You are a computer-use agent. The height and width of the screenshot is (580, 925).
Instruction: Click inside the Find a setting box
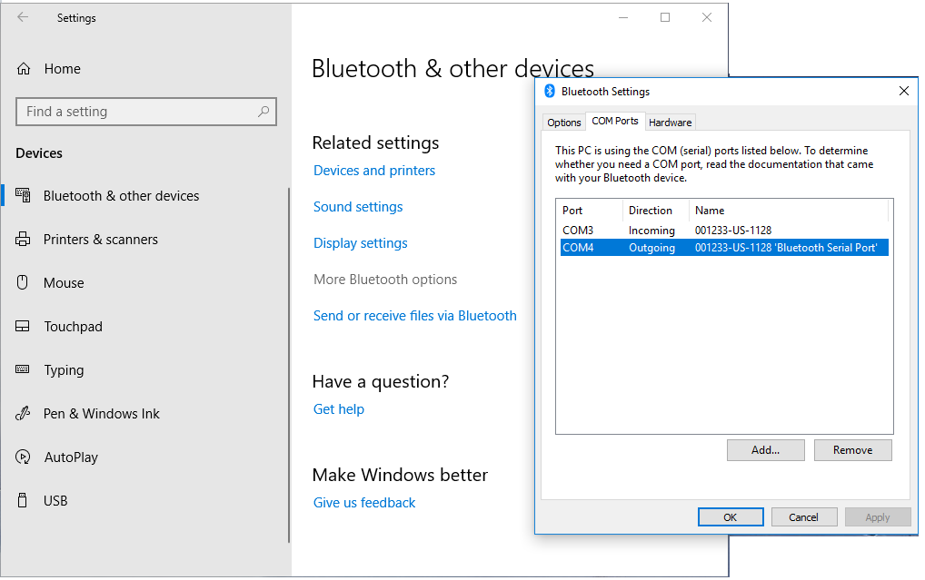(x=136, y=112)
